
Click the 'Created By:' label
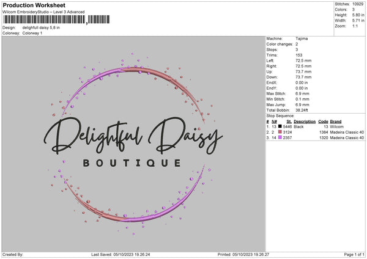tap(13, 255)
